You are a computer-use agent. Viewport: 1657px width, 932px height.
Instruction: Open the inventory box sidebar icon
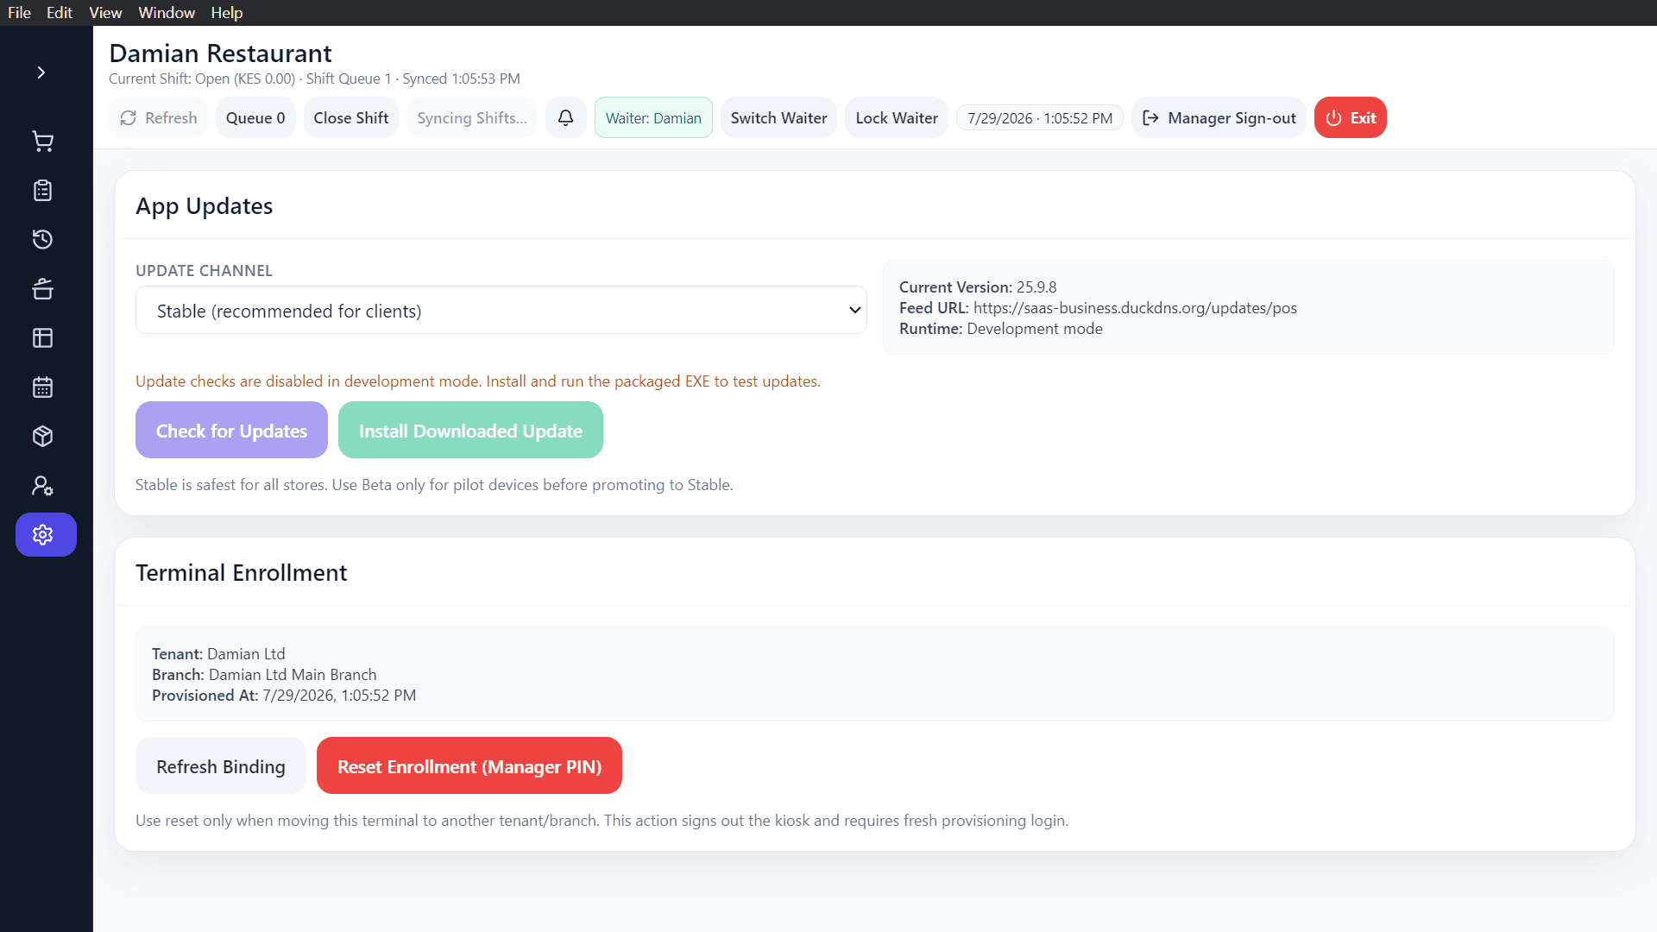pos(43,437)
